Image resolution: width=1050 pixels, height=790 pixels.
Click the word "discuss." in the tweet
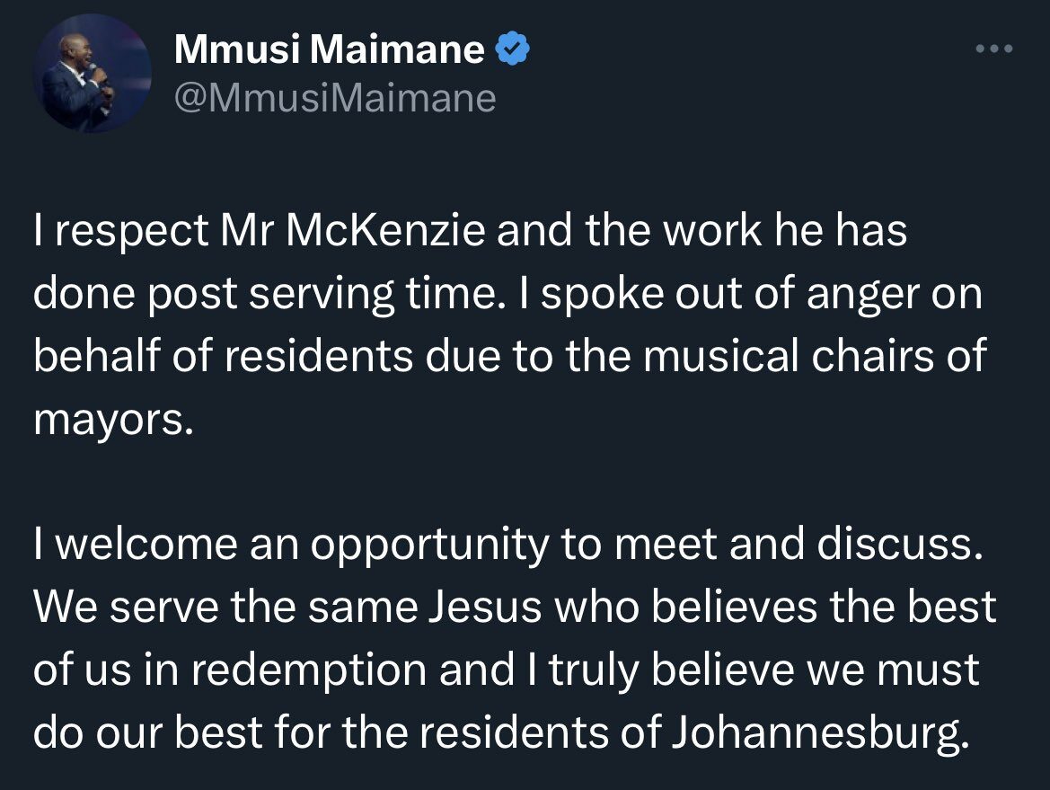coord(900,544)
